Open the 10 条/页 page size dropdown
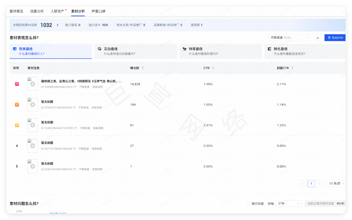The image size is (352, 220). (x=336, y=183)
